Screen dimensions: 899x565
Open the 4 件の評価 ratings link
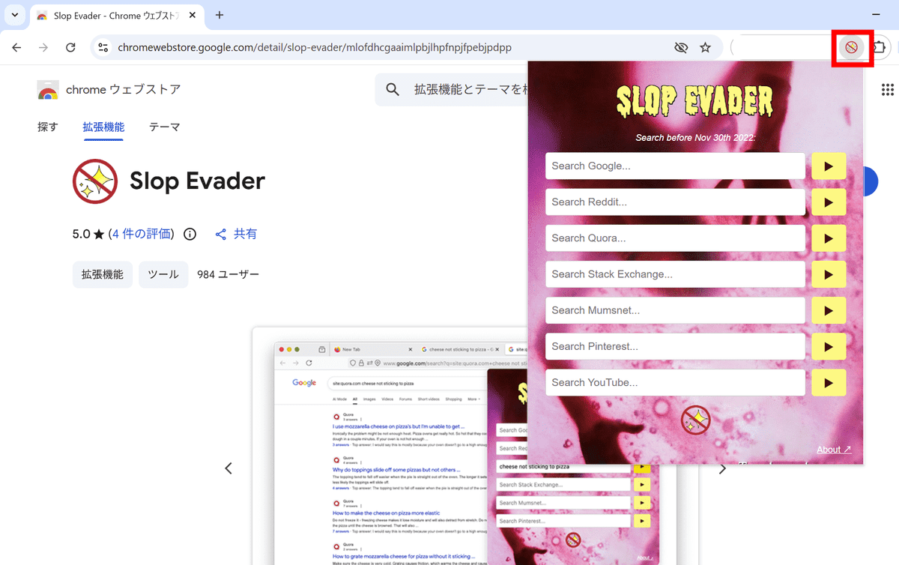coord(141,234)
